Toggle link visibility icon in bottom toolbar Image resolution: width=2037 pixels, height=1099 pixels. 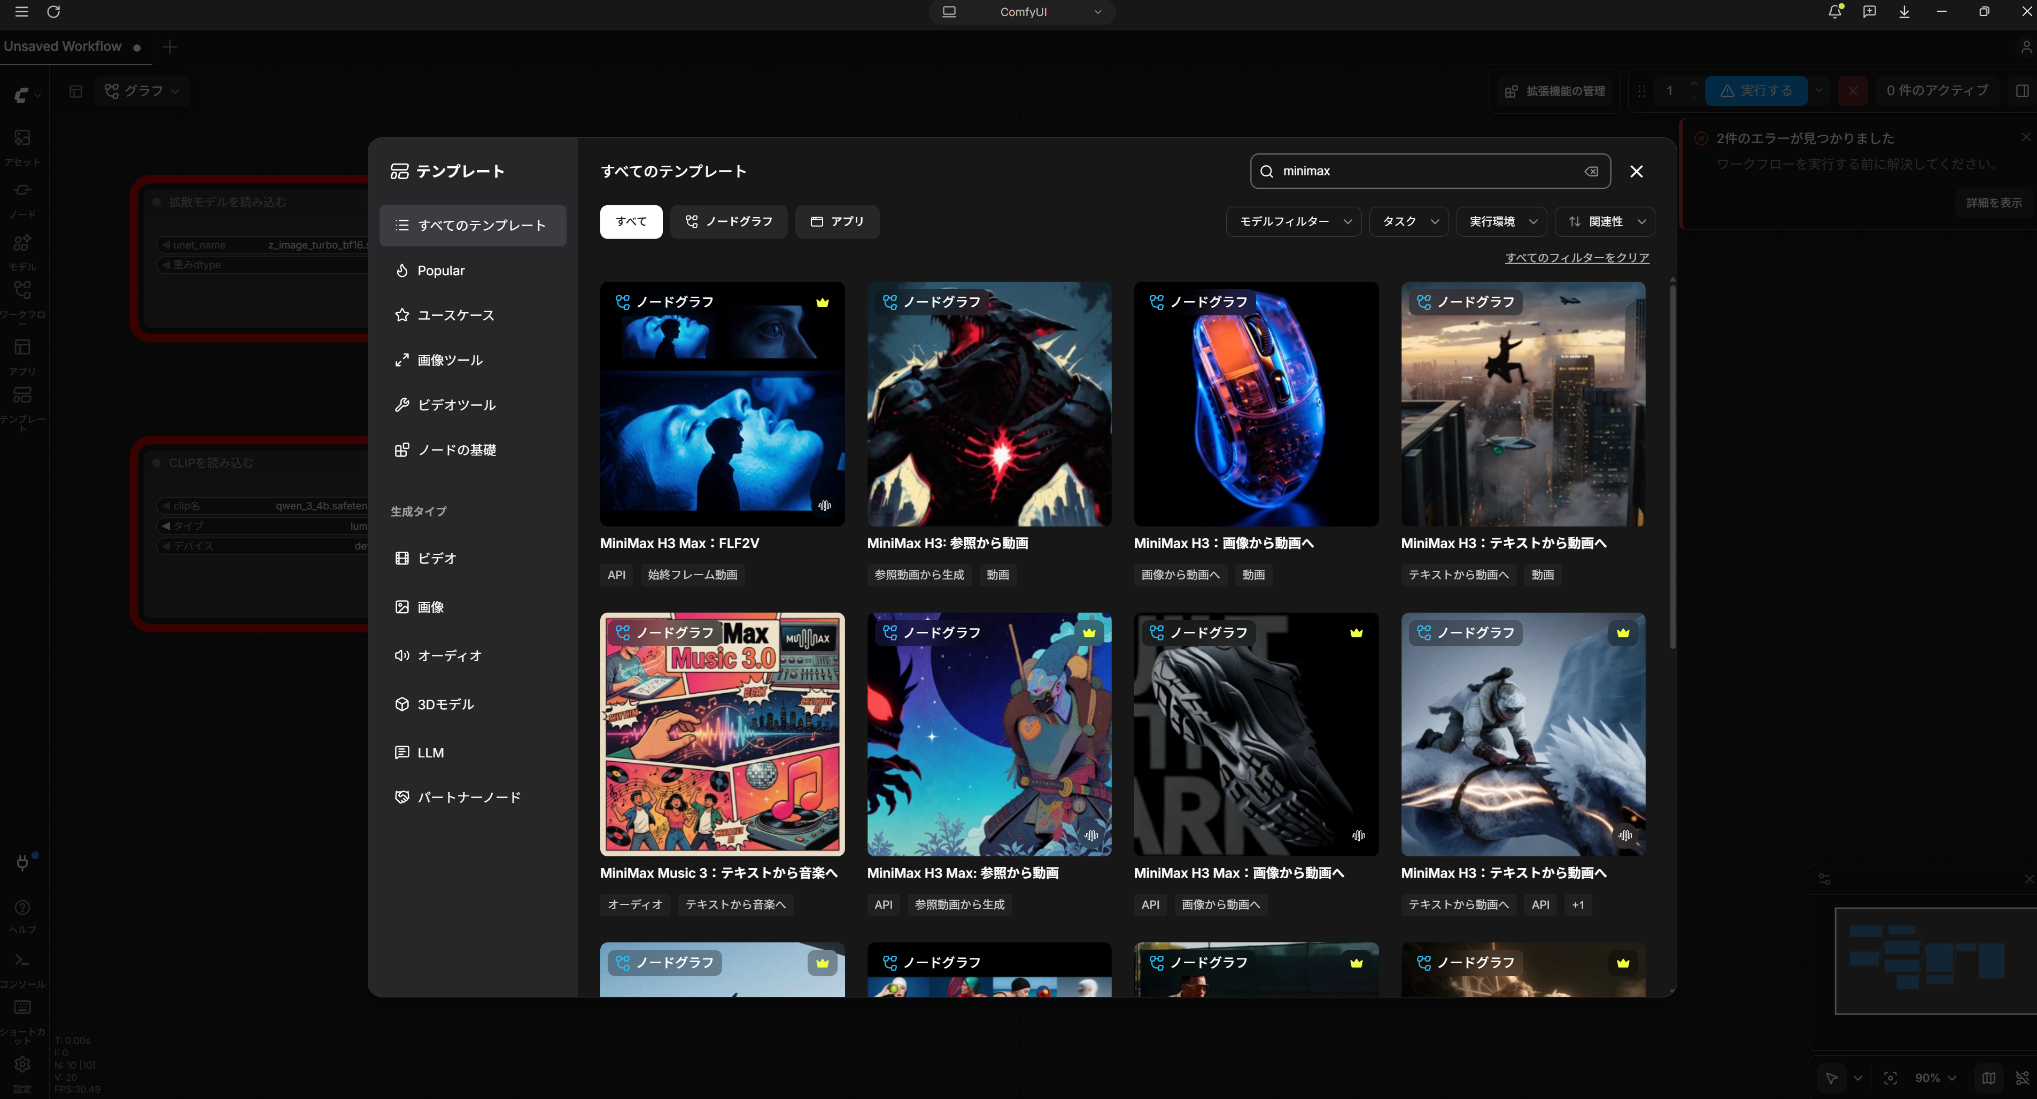click(x=2022, y=1078)
